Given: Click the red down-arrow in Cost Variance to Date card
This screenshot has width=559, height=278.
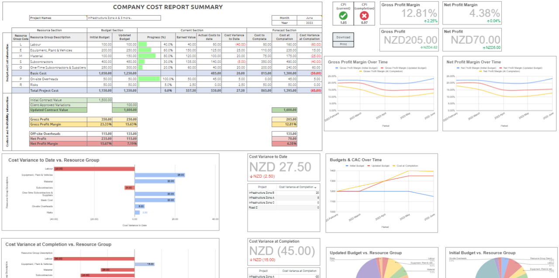Looking at the screenshot, I should click(252, 176).
